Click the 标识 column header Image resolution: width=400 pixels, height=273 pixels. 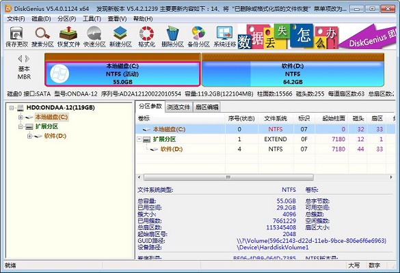tap(304, 119)
